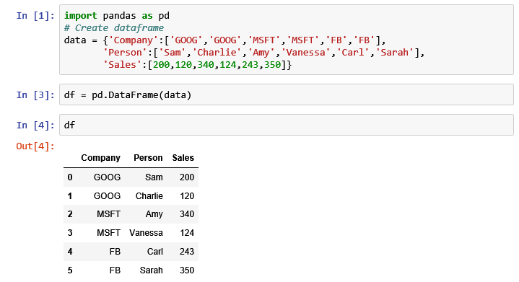The height and width of the screenshot is (282, 519).
Task: Click the row index 0 label
Action: 70,177
